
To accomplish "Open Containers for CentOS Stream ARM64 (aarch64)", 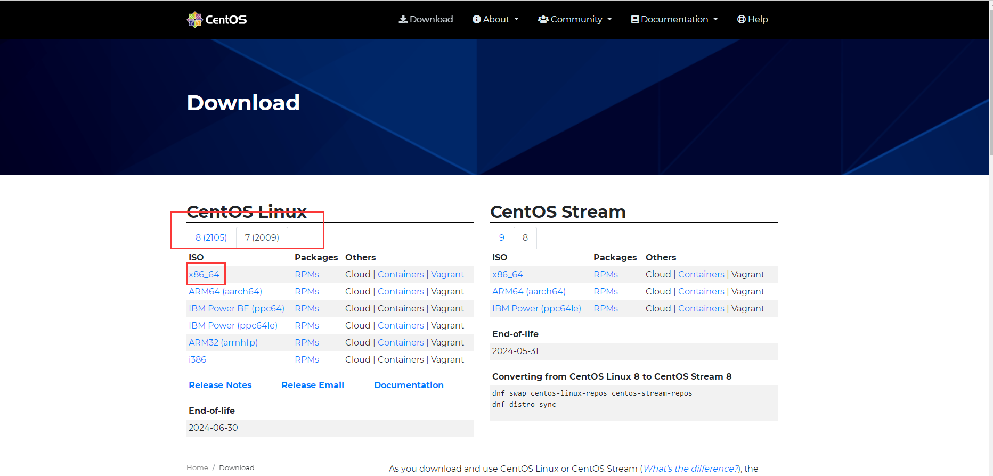I will pyautogui.click(x=701, y=291).
